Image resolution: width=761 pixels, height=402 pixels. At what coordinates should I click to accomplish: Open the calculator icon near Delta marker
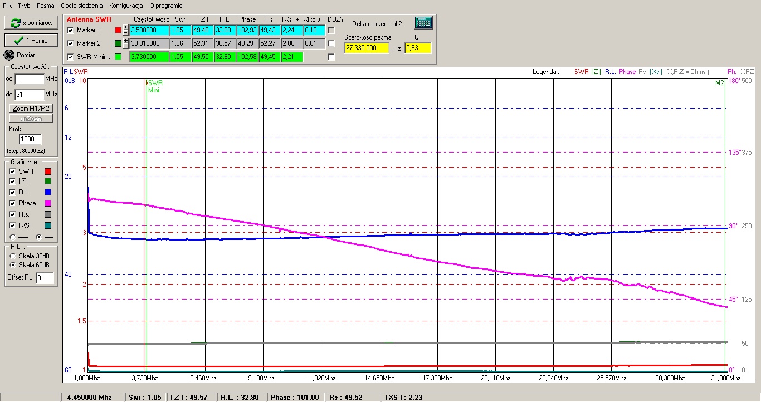pos(423,23)
